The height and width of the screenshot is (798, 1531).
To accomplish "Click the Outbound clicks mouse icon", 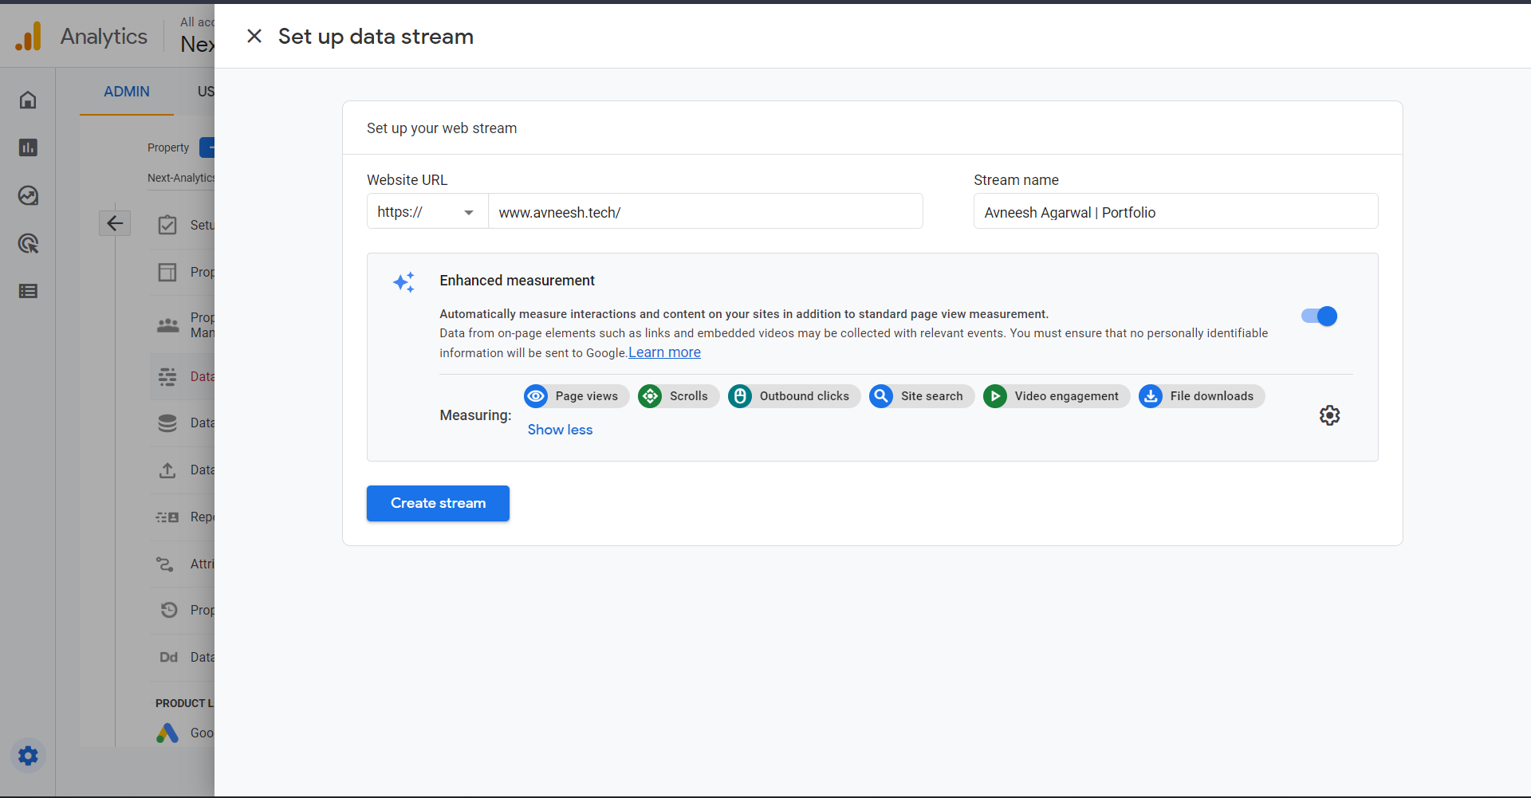I will coord(740,396).
